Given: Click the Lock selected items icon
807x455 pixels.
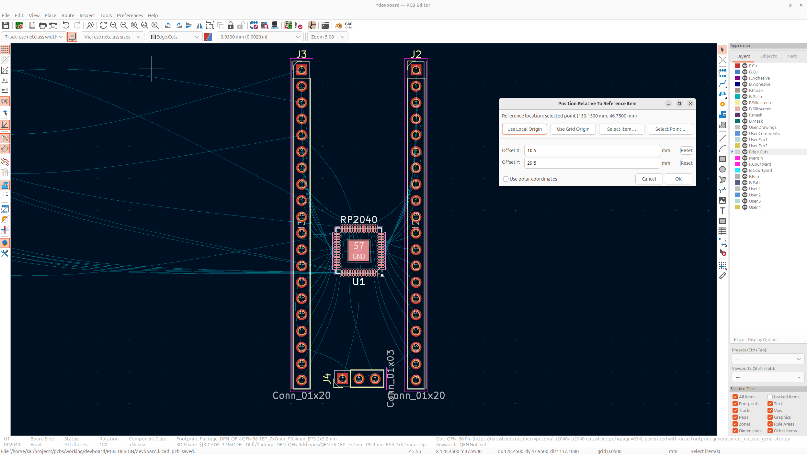Looking at the screenshot, I should tap(231, 25).
